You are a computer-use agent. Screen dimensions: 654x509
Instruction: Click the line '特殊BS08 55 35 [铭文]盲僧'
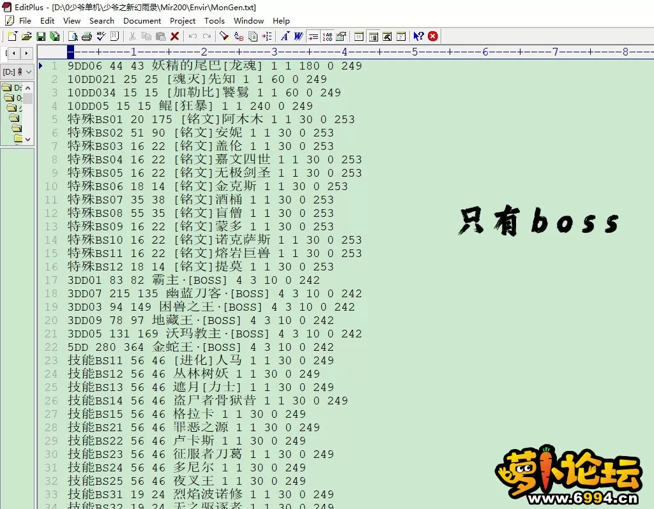point(201,213)
